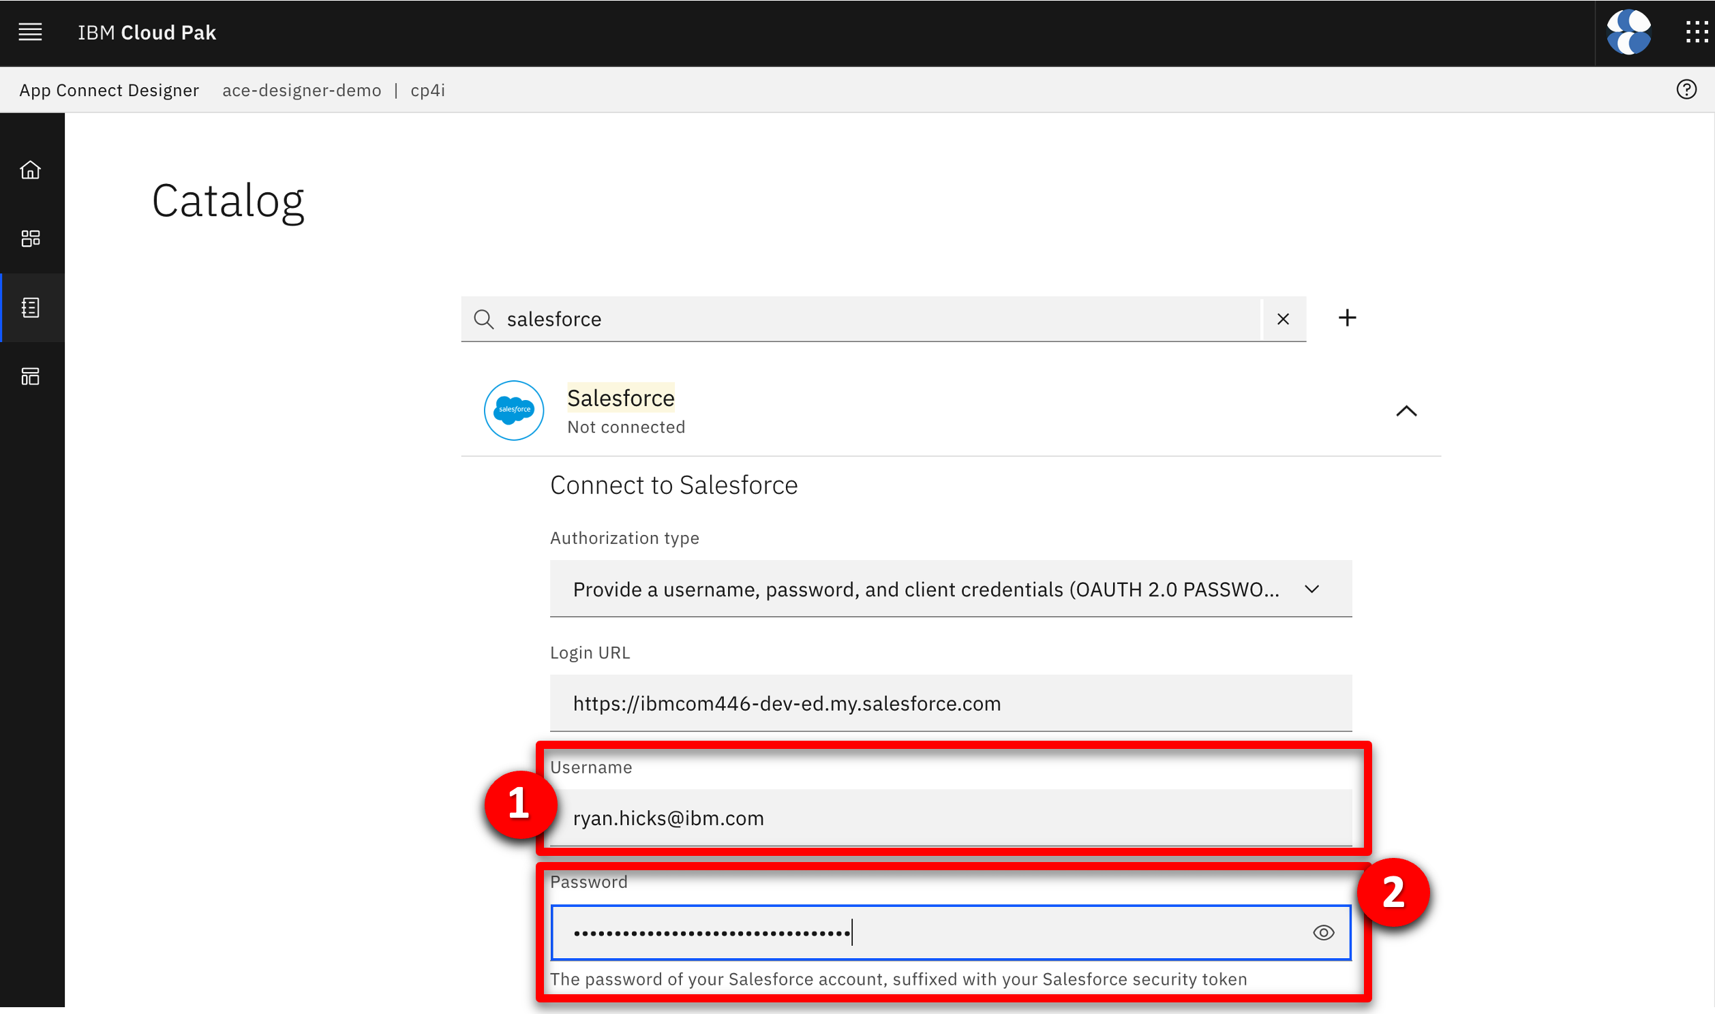Collapse the Salesforce connector section

(x=1406, y=412)
